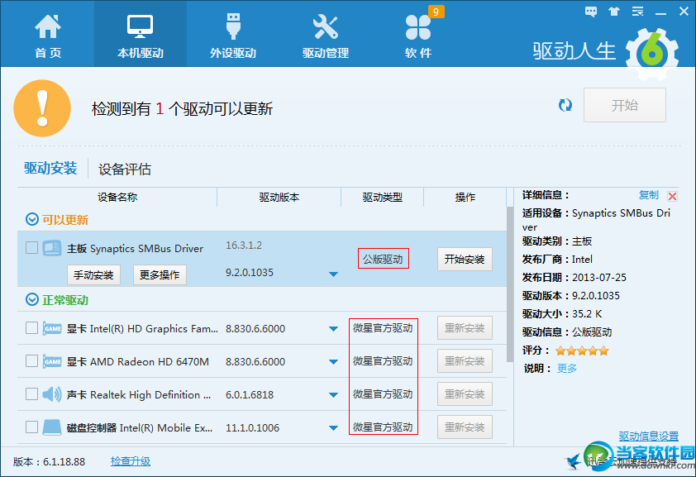
Task: Click 检查升级 check update link
Action: (131, 461)
